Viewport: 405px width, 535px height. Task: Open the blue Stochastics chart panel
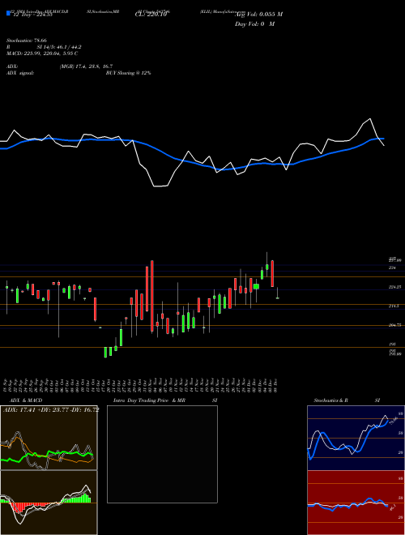pyautogui.click(x=356, y=438)
